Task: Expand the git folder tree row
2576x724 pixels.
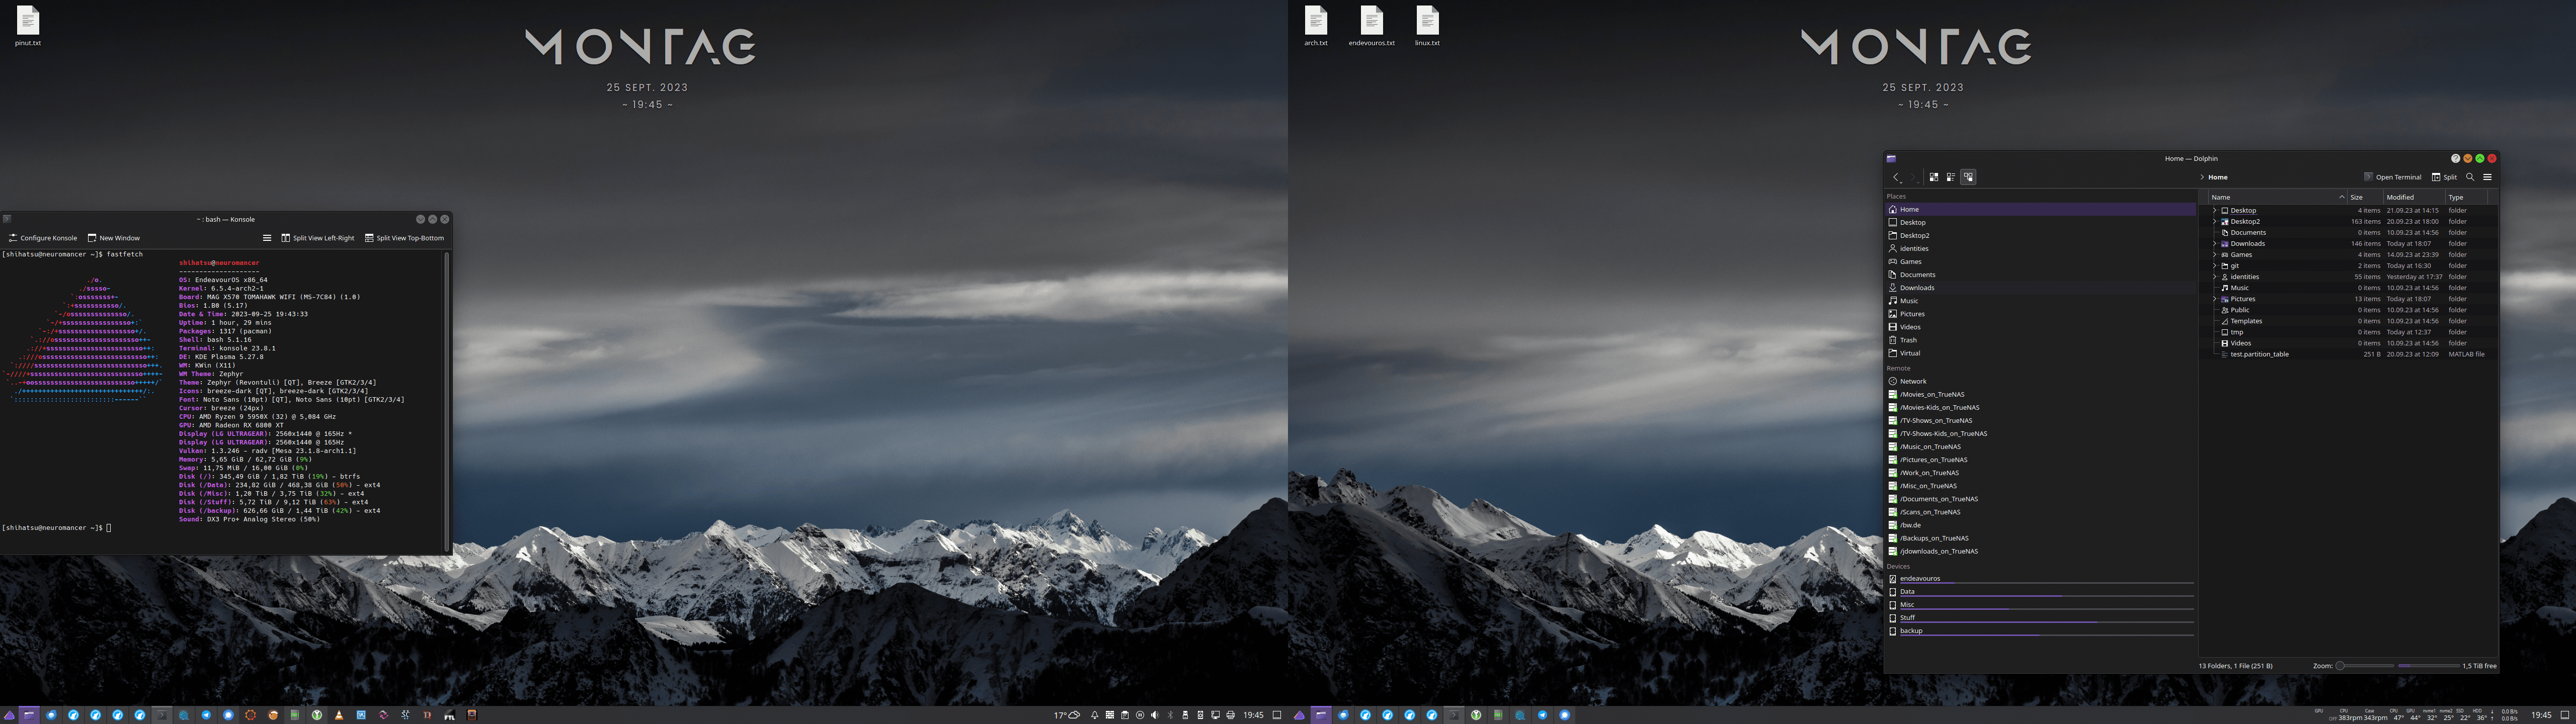Action: 2214,265
